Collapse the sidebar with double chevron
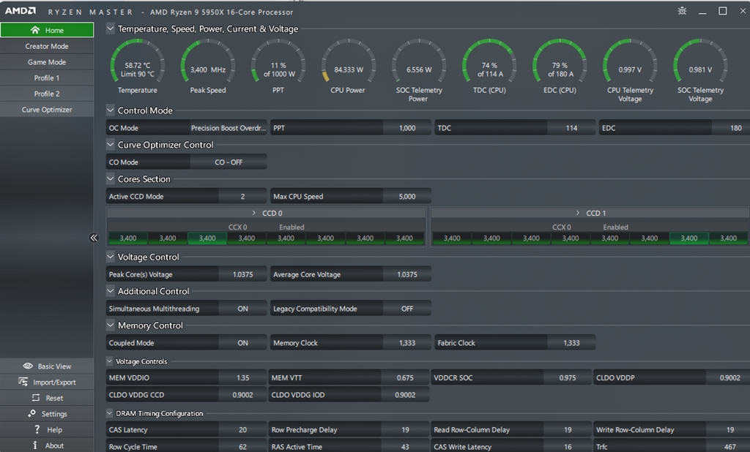Screen dimensions: 750x452 (94, 238)
